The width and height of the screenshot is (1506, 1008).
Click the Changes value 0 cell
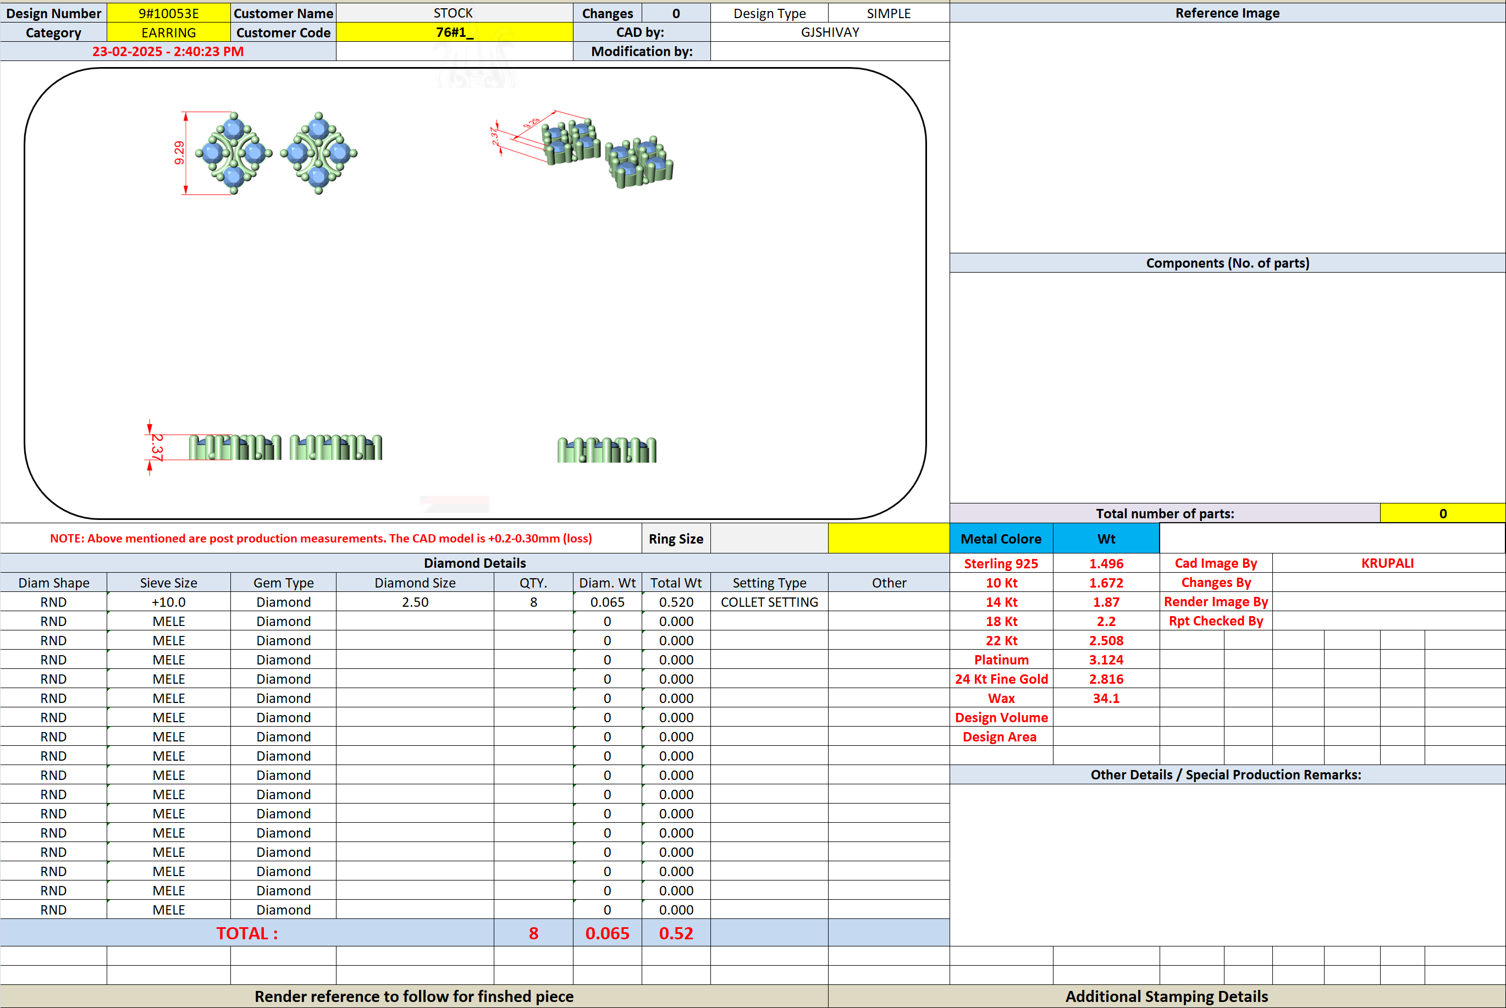(676, 13)
